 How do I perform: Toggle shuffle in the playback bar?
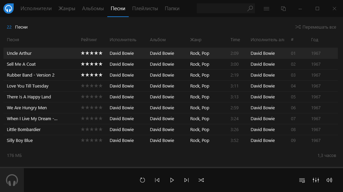point(201,180)
